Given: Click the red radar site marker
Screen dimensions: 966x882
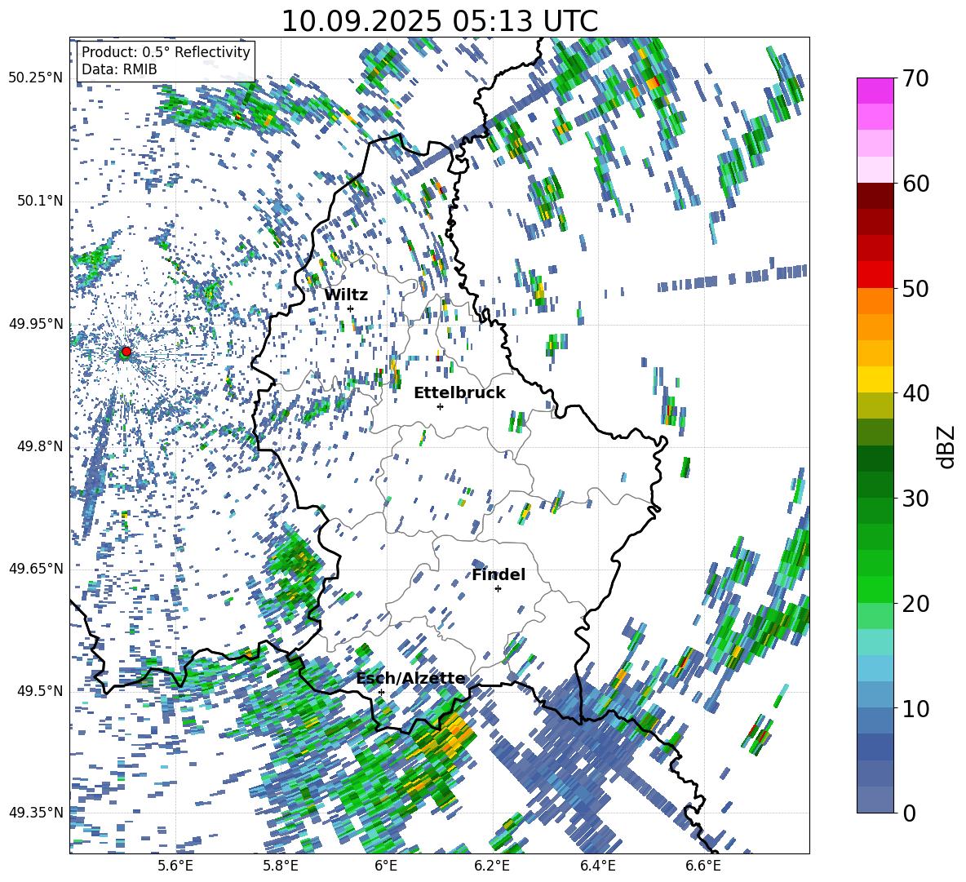Looking at the screenshot, I should (x=126, y=351).
